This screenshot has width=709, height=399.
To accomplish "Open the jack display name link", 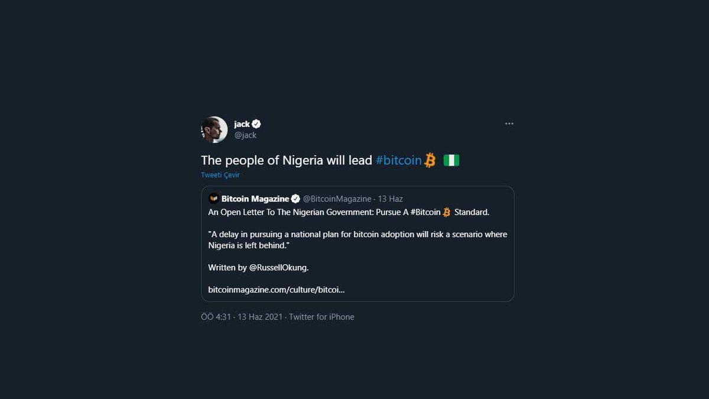I will (x=242, y=124).
